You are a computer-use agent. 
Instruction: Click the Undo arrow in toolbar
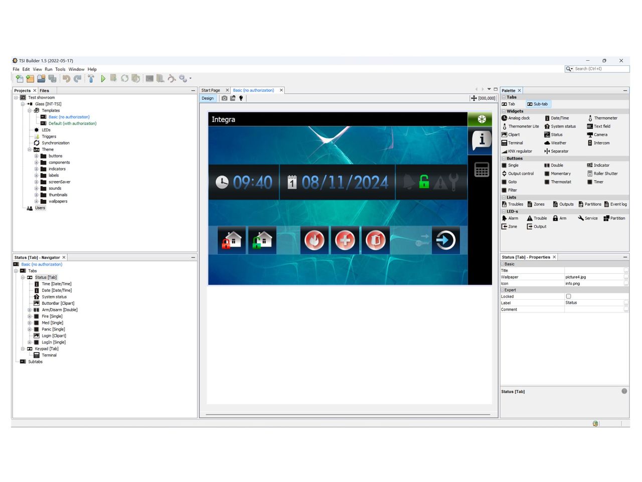(66, 78)
